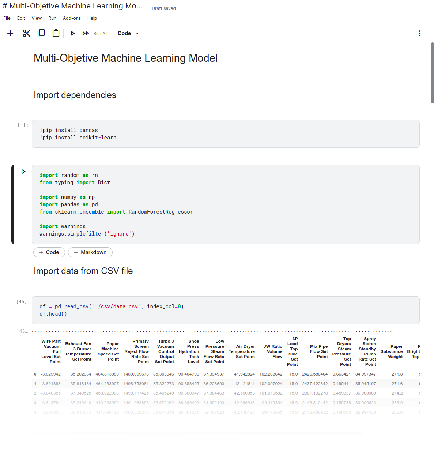
Task: Open the Run menu
Action: 52,18
